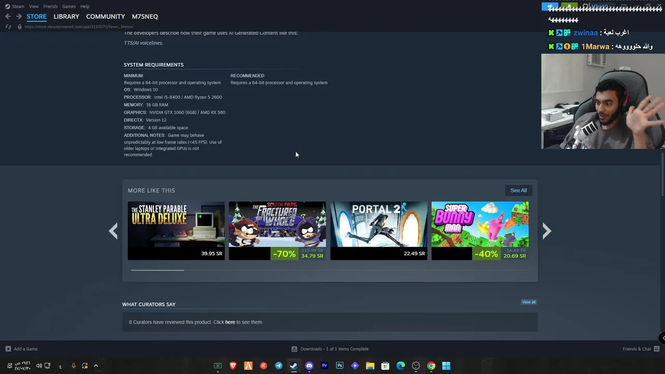Viewport: 665px width, 374px height.
Task: Launch Photoshop from the taskbar
Action: pyautogui.click(x=339, y=366)
